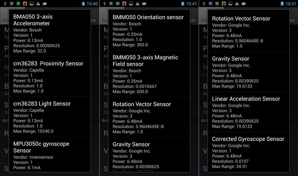Tap blue app notification icon, third phone screen
Viewport: 298px width, 176px height.
211,4
